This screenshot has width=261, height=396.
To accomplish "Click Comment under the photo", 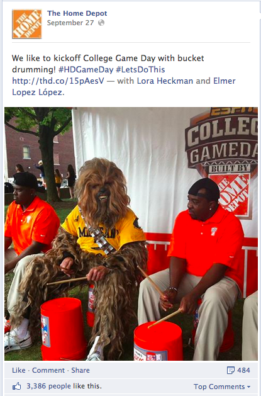I will coord(48,370).
